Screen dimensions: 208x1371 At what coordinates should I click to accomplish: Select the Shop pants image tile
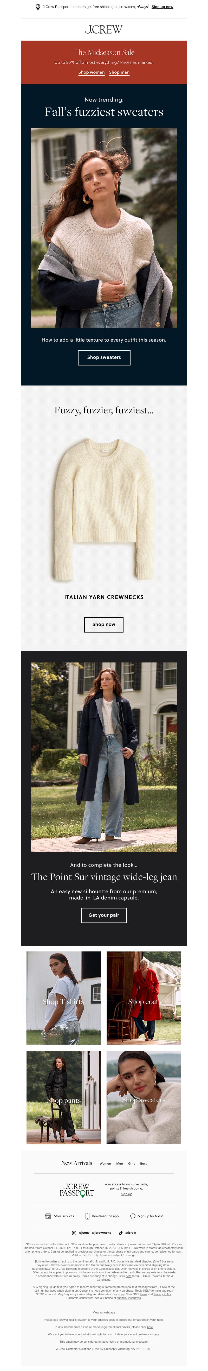[x=63, y=1097]
